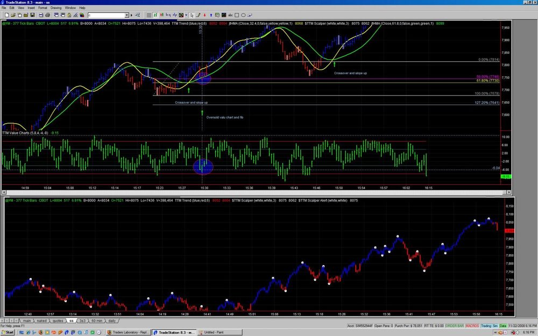Open the View menu

click(21, 8)
